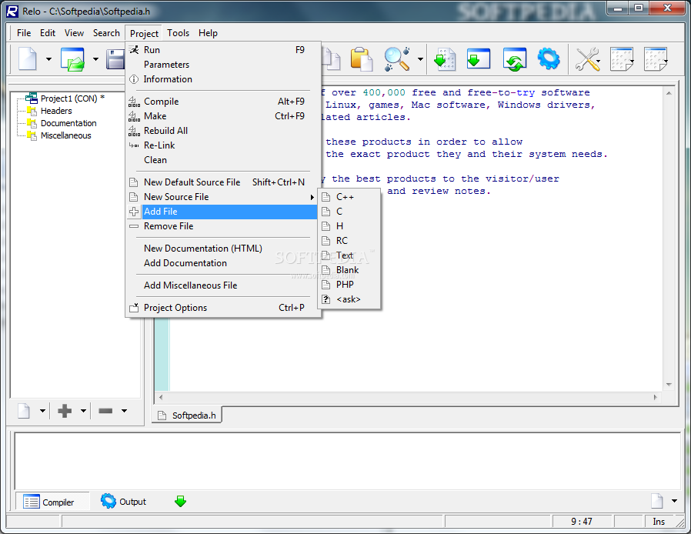Select Blank file type in submenu

(349, 270)
